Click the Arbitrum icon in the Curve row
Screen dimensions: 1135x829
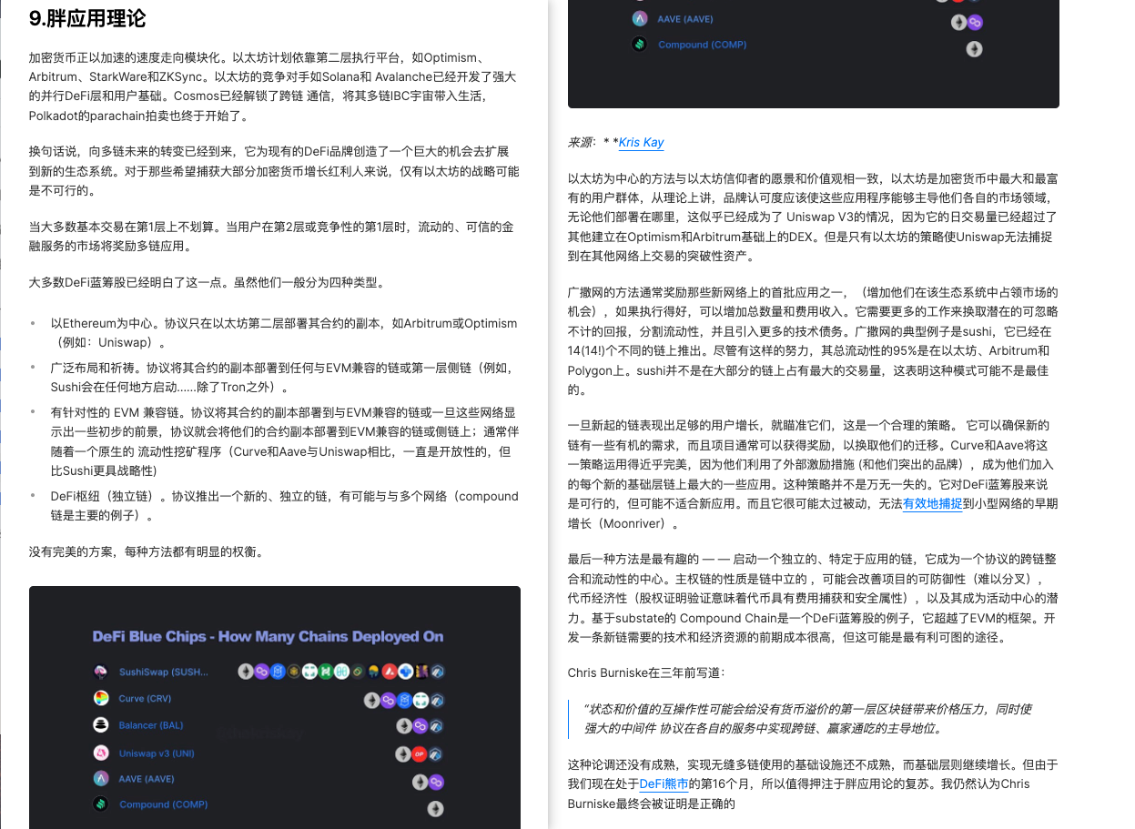coord(437,701)
